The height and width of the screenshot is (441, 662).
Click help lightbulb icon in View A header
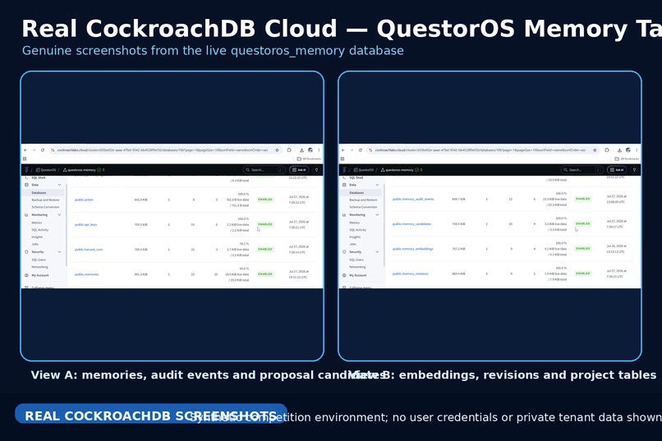pos(316,170)
